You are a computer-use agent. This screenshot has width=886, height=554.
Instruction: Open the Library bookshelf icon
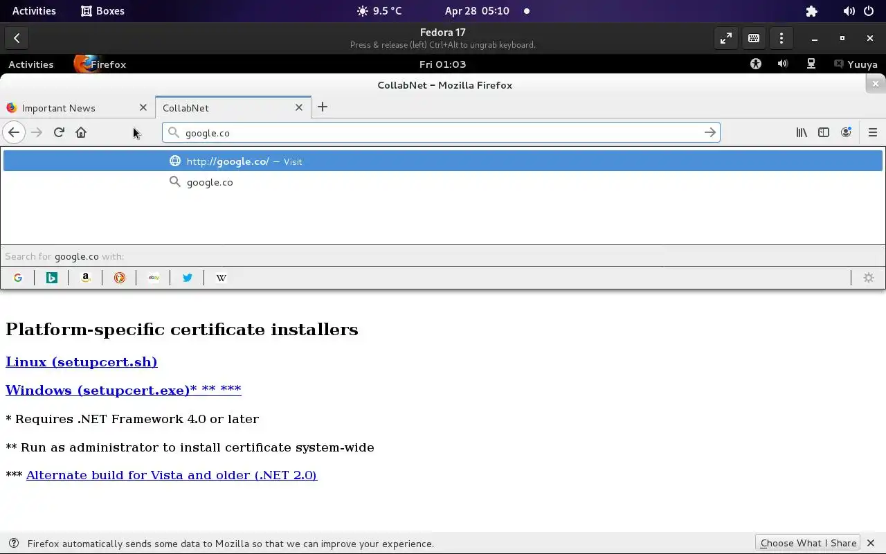coord(802,132)
